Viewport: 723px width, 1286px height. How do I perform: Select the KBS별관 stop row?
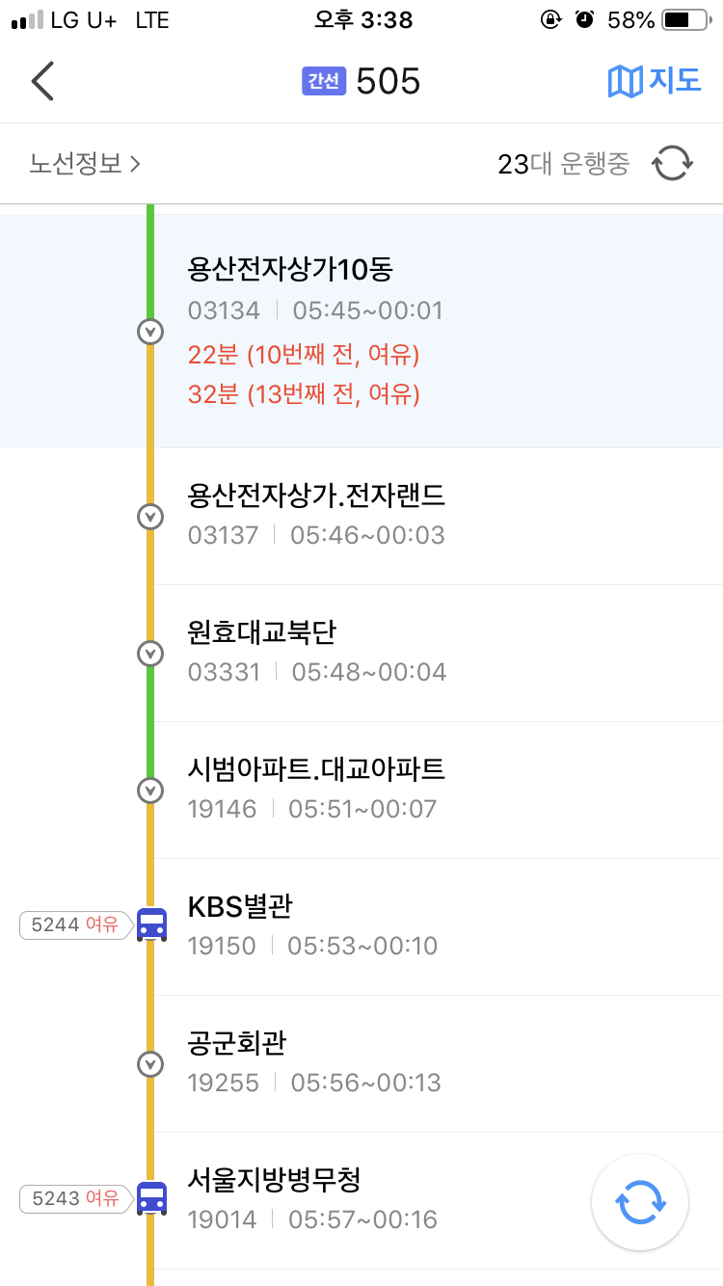(x=386, y=925)
